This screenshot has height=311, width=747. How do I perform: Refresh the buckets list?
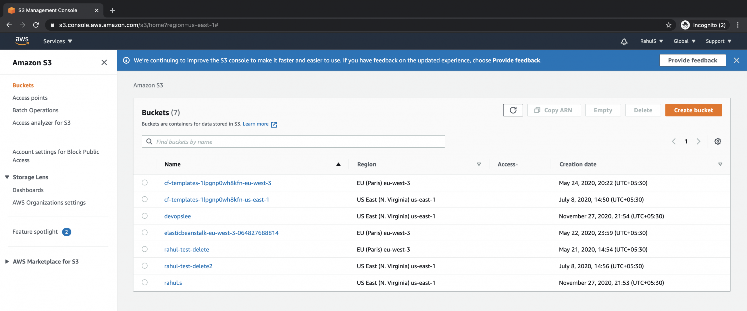513,110
